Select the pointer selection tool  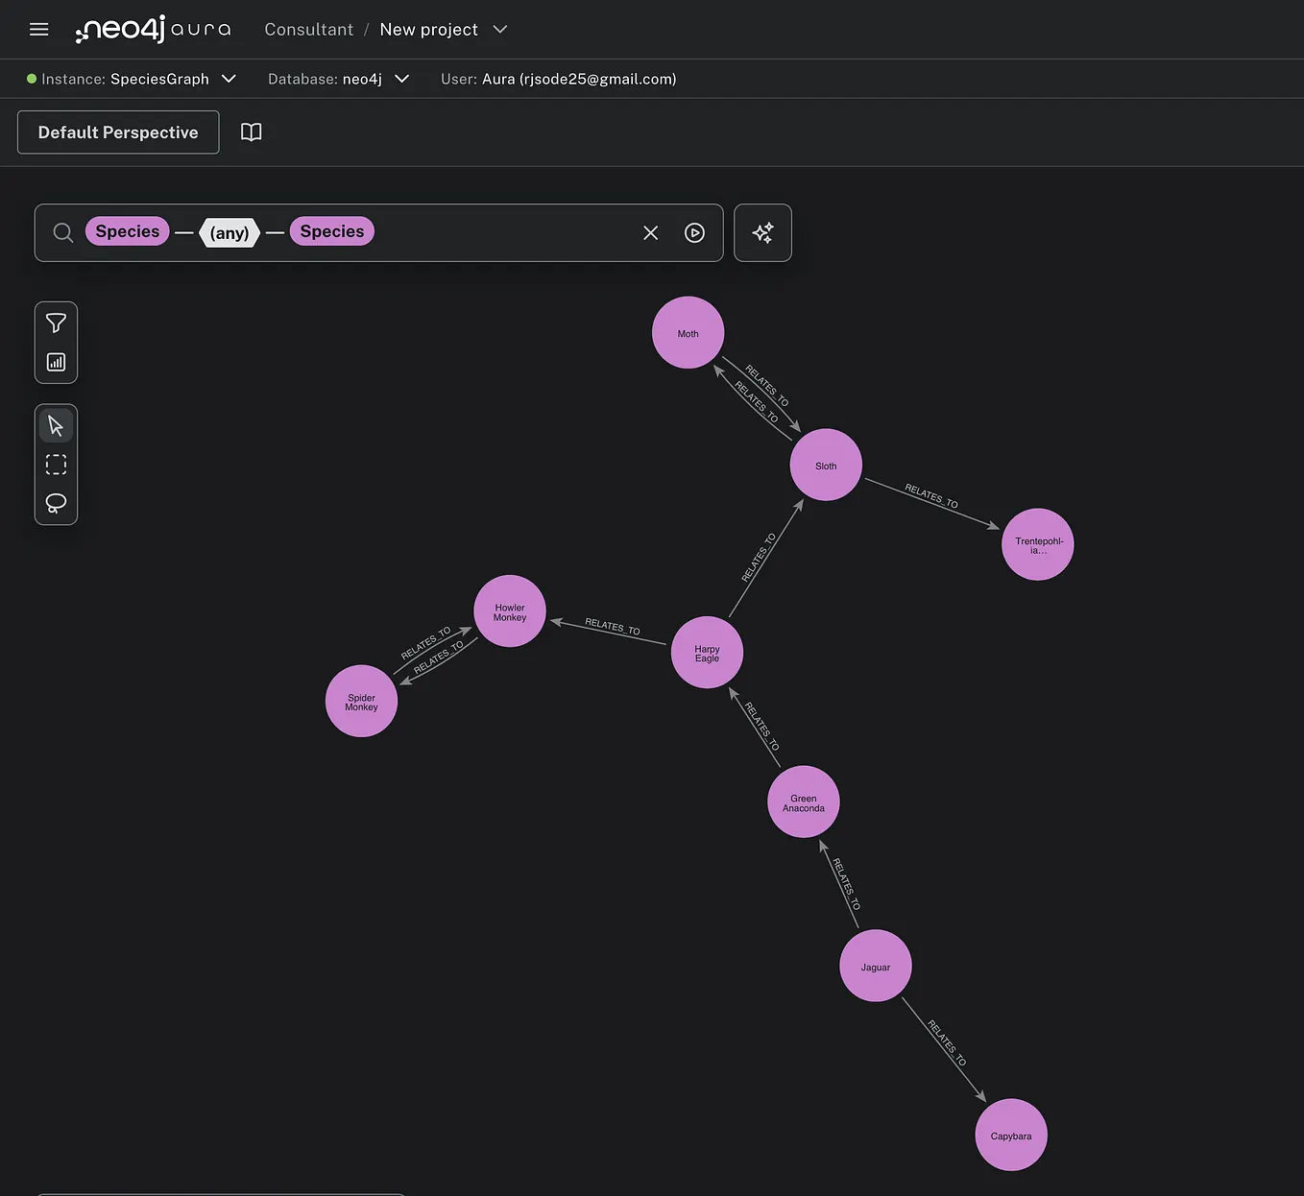pos(56,425)
